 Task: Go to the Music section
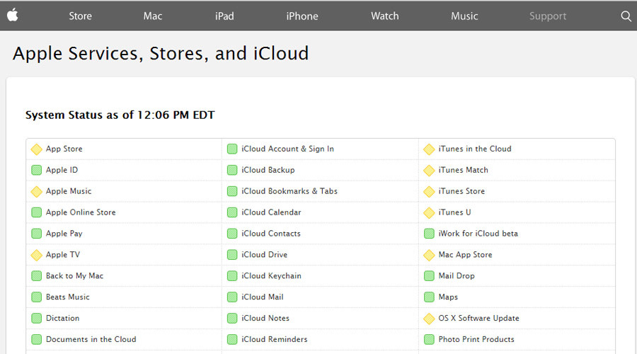click(x=464, y=16)
